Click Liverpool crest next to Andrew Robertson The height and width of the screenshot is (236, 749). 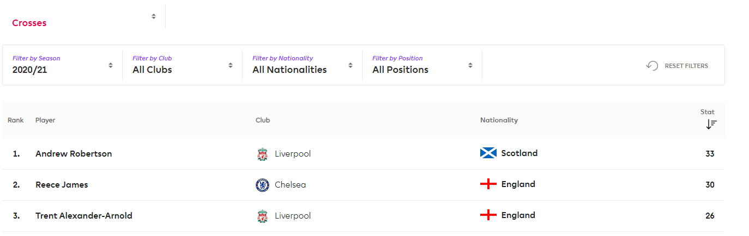tap(262, 154)
